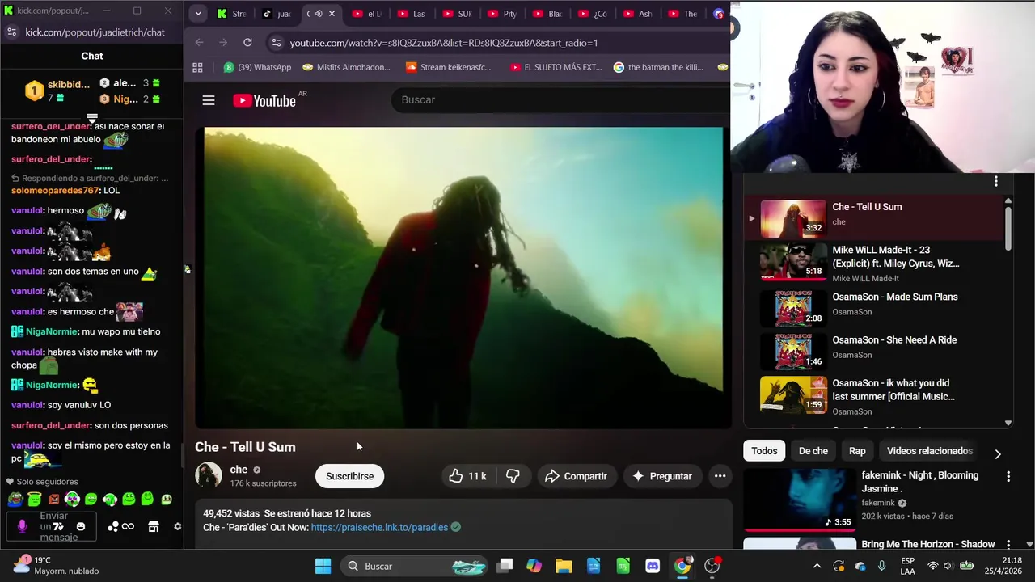Screen dimensions: 1035x582
Task: Open Windows Start menu
Action: coord(323,566)
